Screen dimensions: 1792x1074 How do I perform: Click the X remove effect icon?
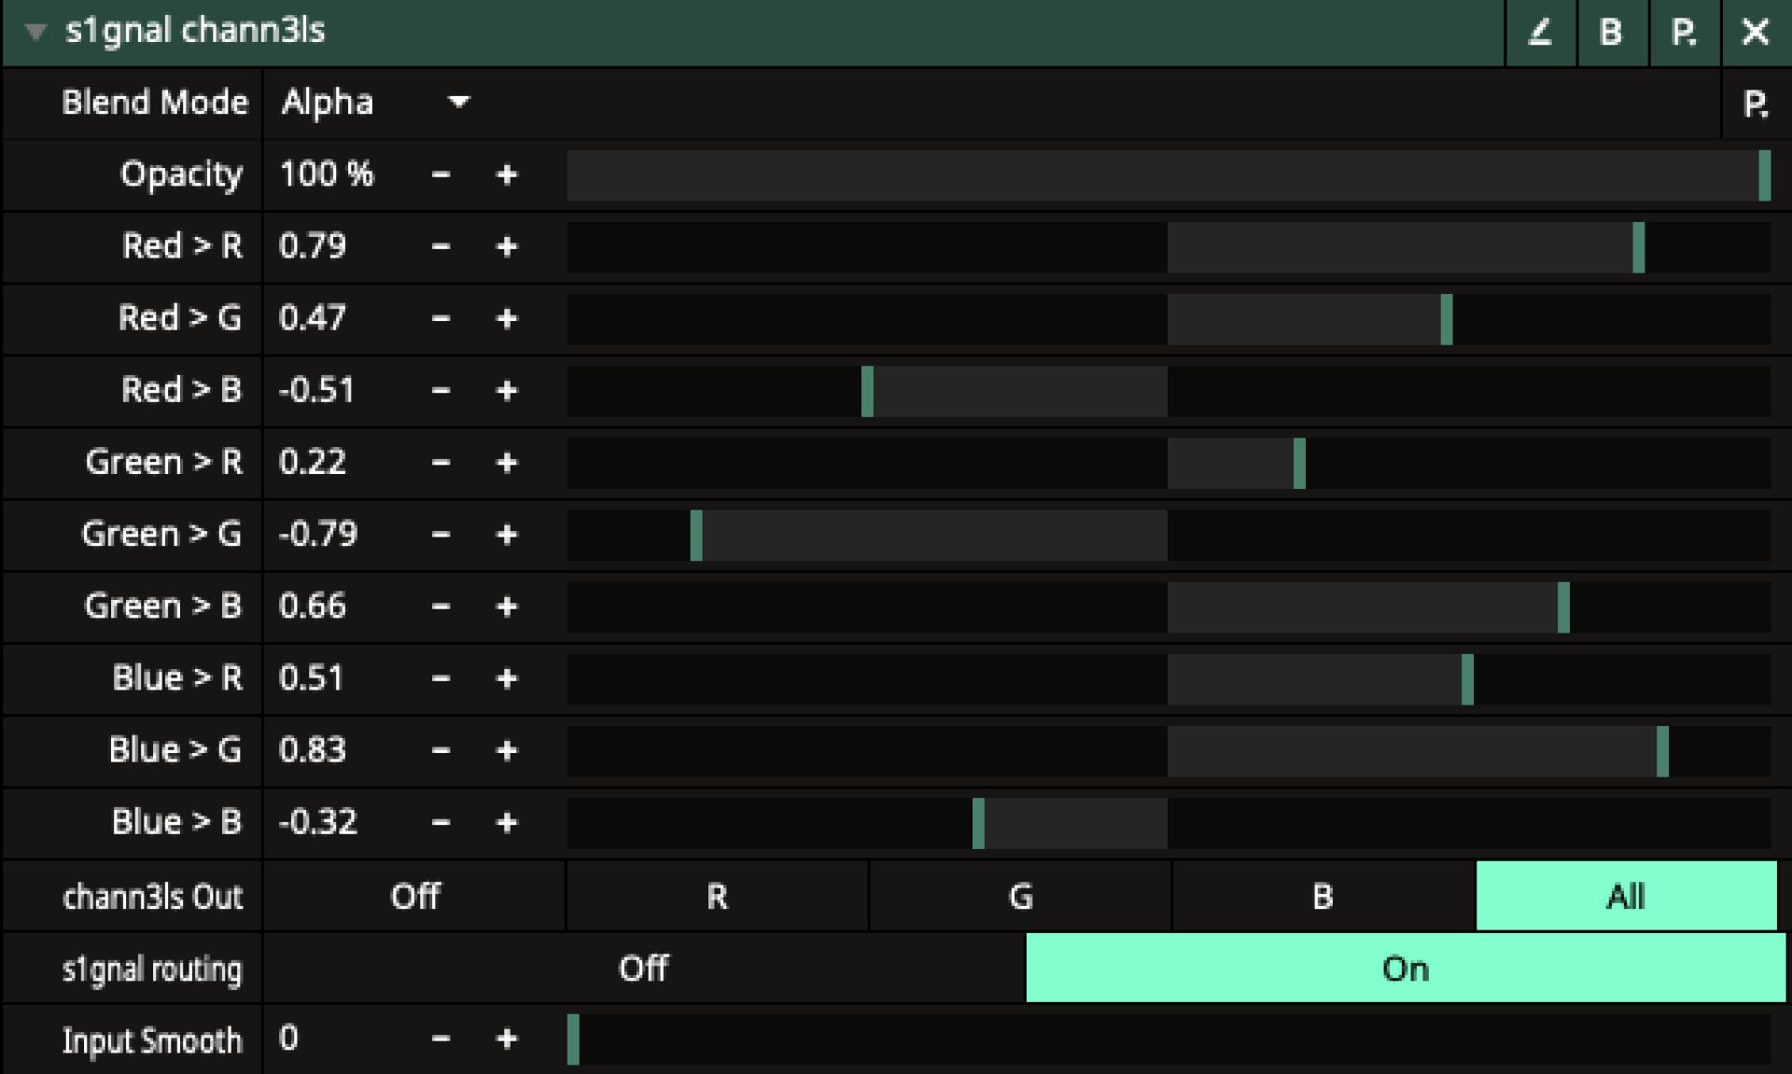click(x=1755, y=33)
